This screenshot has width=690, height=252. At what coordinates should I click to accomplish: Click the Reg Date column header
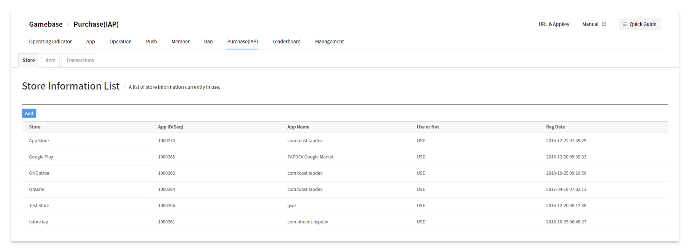coord(555,127)
